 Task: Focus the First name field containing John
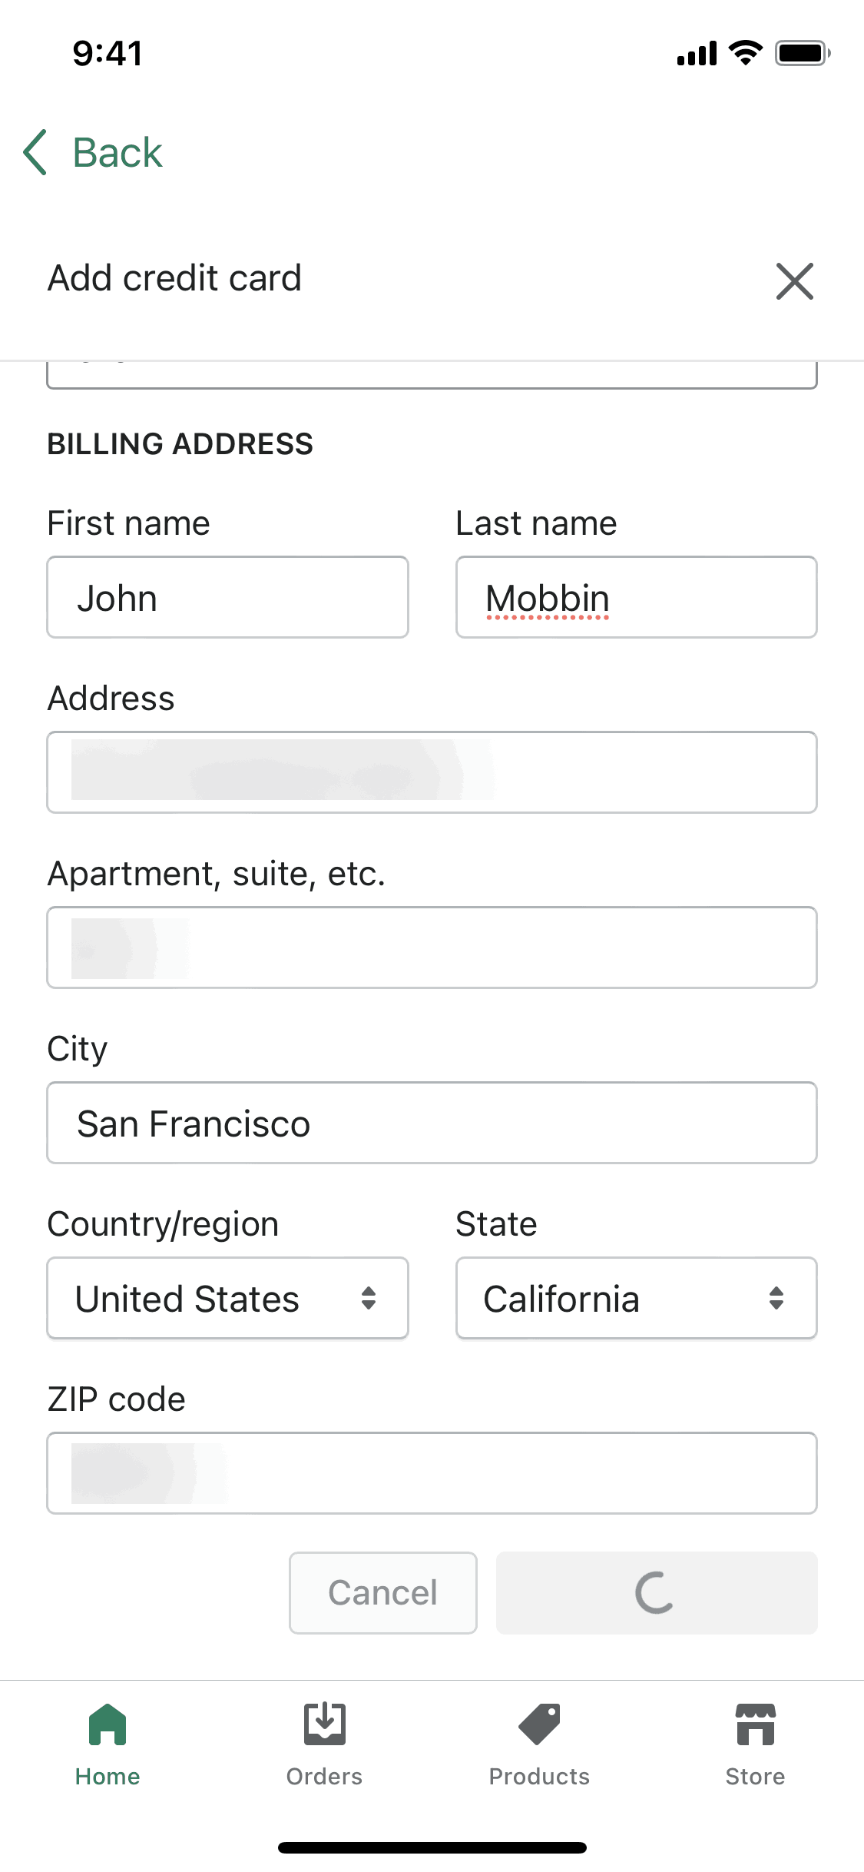pos(227,597)
